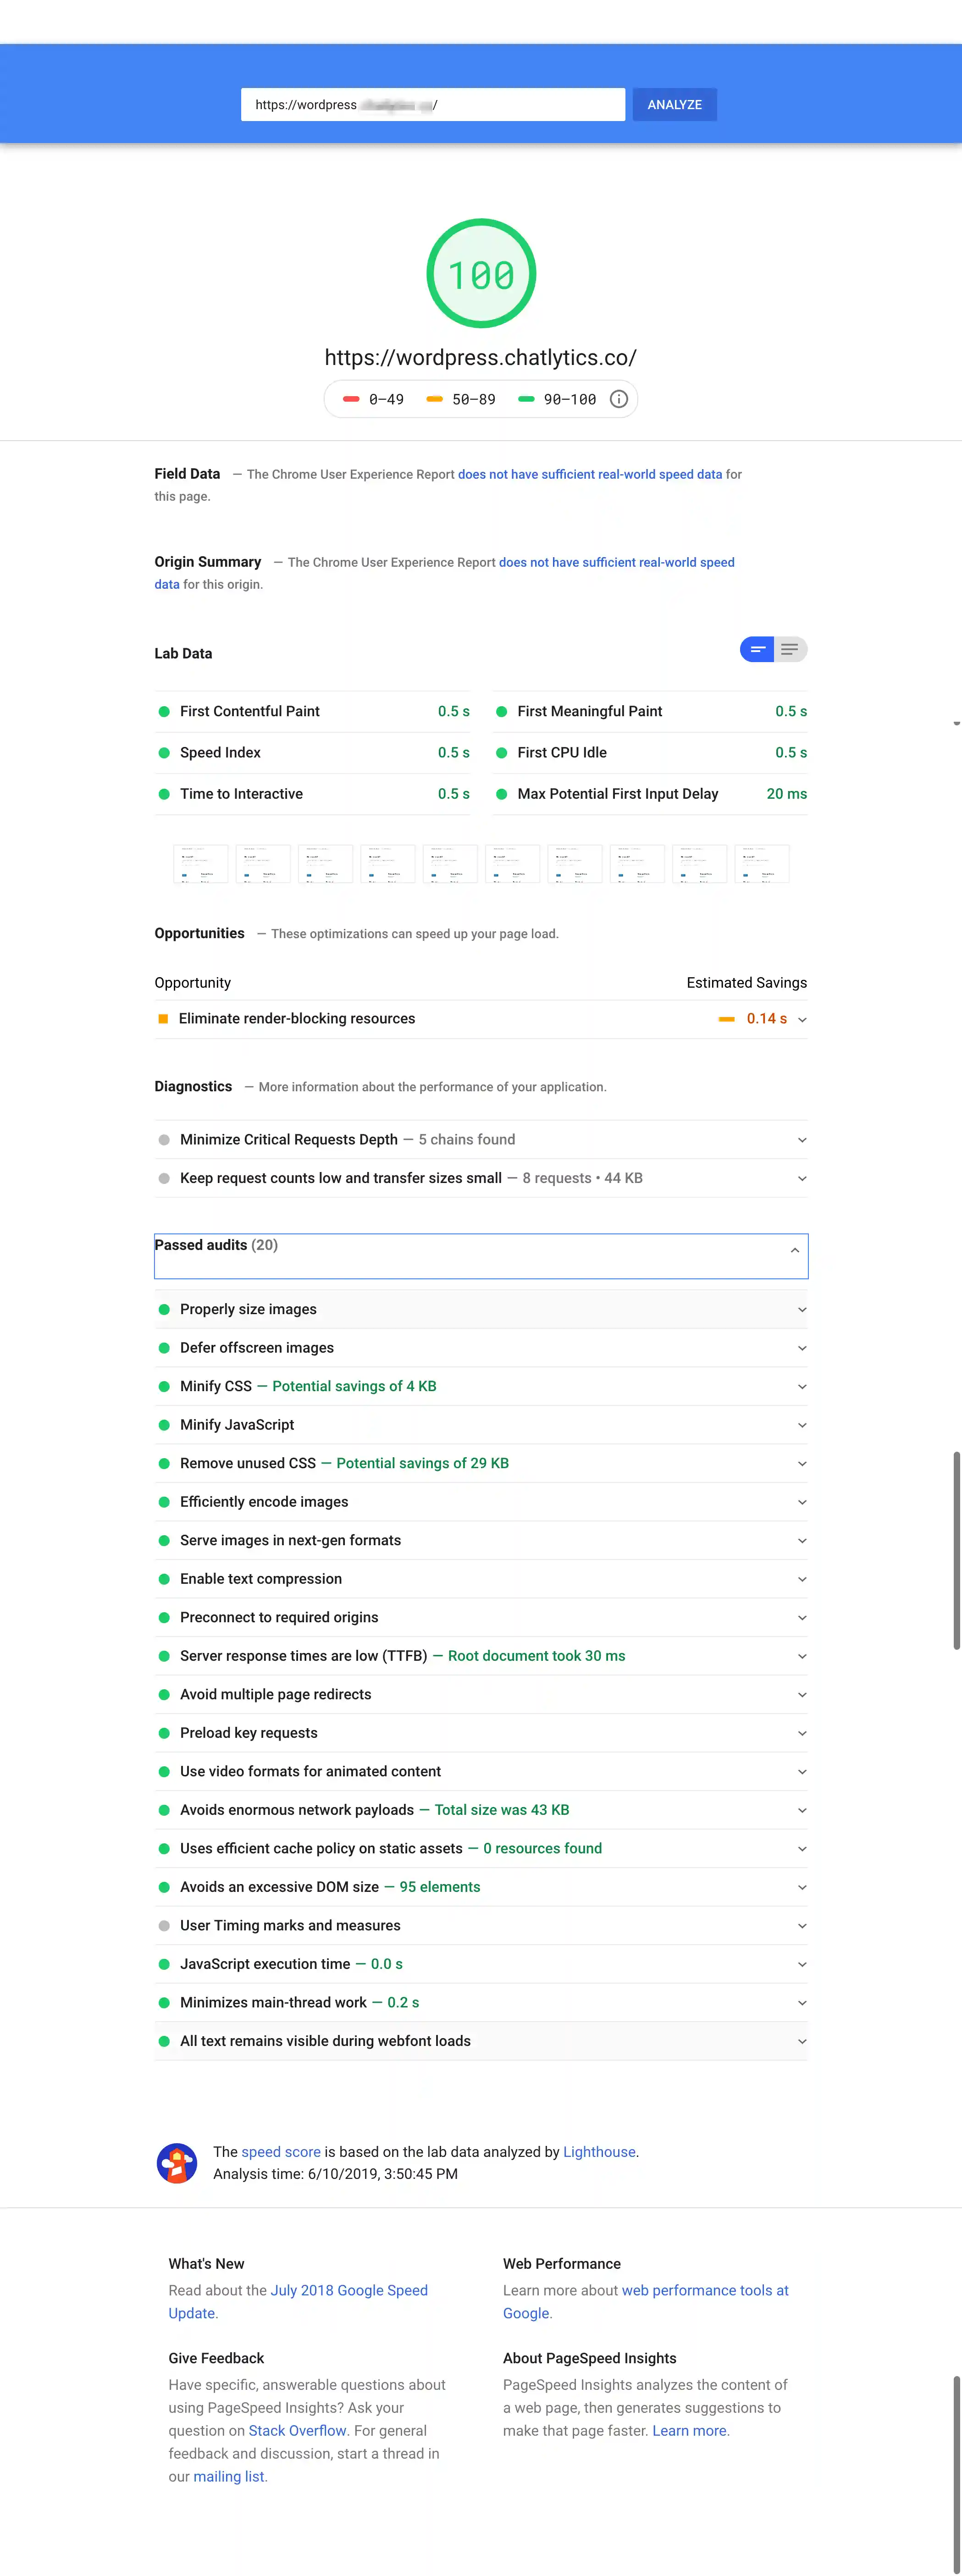Switch to filmstrip view in Lab Data
962x2576 pixels.
(757, 649)
